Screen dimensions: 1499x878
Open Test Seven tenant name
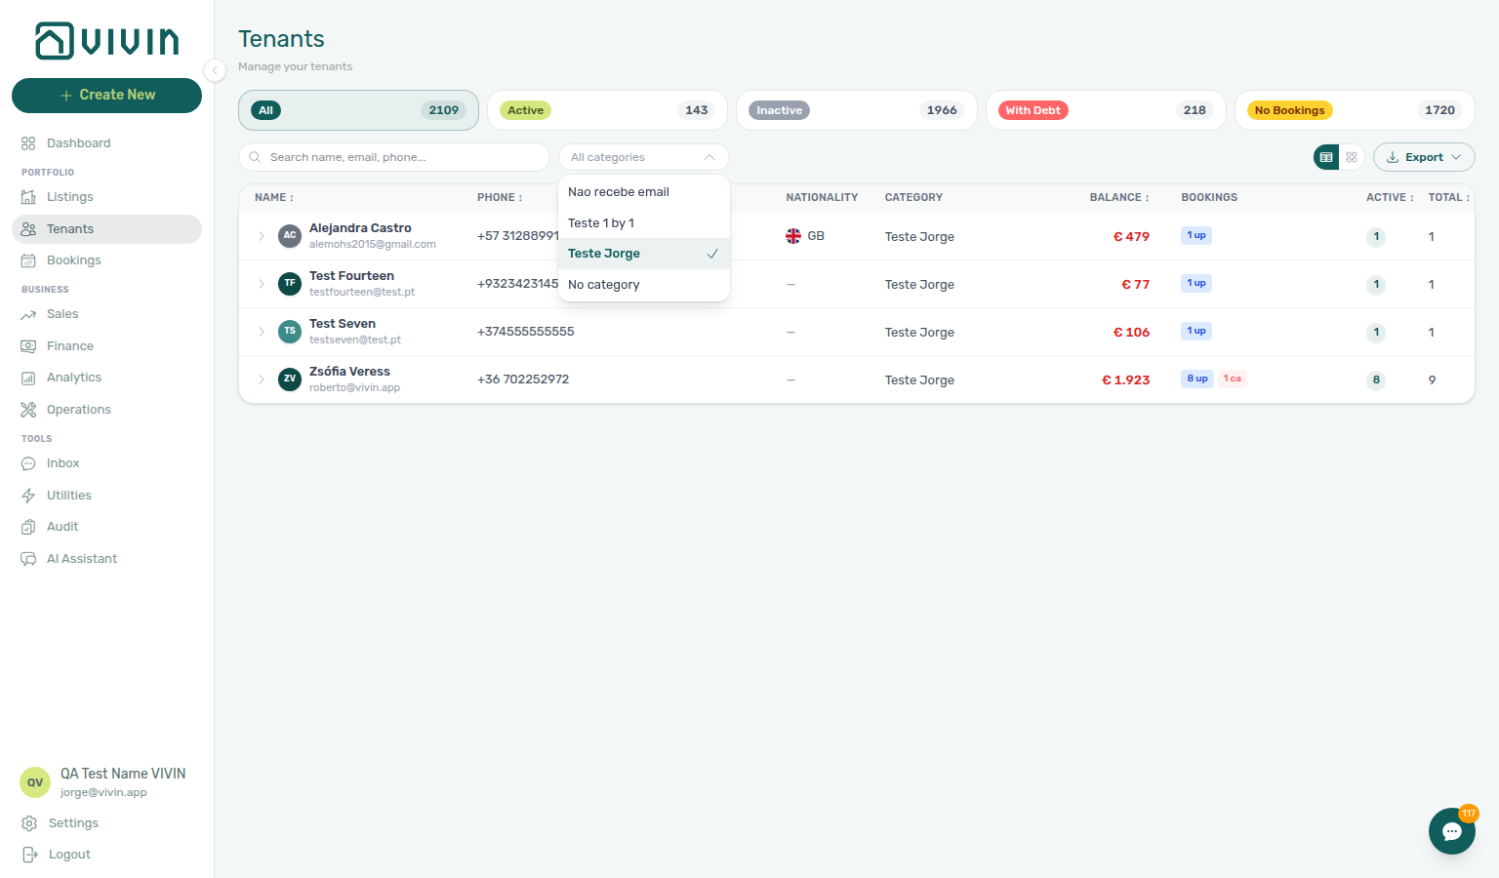coord(343,324)
